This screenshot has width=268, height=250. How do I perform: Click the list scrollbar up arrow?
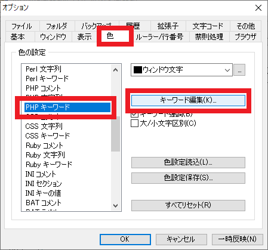click(115, 70)
